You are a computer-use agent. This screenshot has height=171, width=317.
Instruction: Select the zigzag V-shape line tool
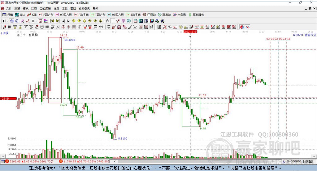click(136, 27)
